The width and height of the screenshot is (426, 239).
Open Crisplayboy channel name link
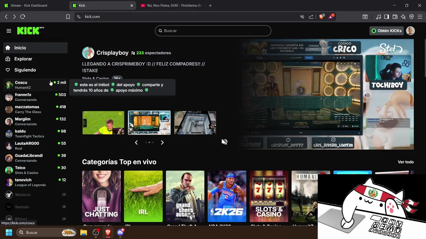tap(112, 53)
